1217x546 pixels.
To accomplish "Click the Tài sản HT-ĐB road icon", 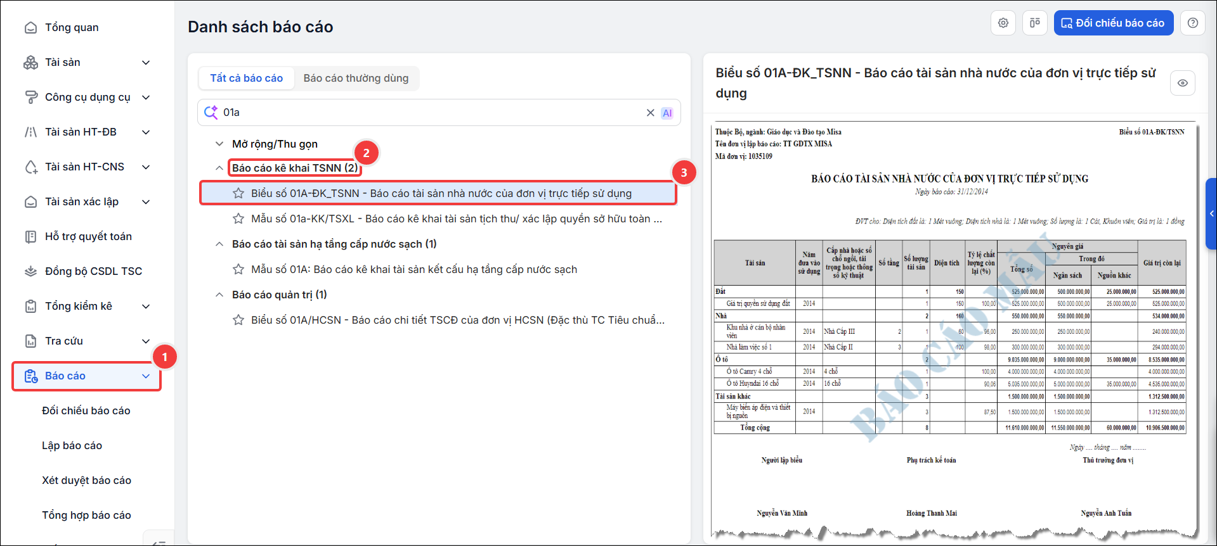I will tap(30, 132).
